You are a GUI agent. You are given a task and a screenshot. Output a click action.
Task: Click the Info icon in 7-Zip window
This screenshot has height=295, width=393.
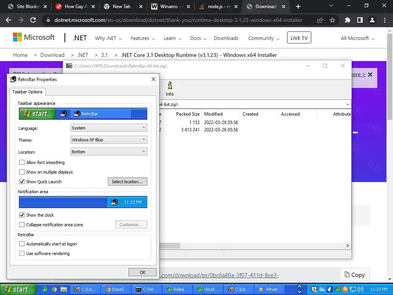(170, 89)
